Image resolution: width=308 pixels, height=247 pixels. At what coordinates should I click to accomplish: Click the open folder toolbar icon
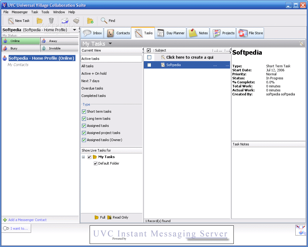pyautogui.click(x=39, y=21)
